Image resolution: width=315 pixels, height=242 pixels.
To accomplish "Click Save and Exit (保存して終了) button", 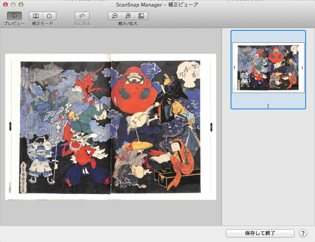I will 260,233.
